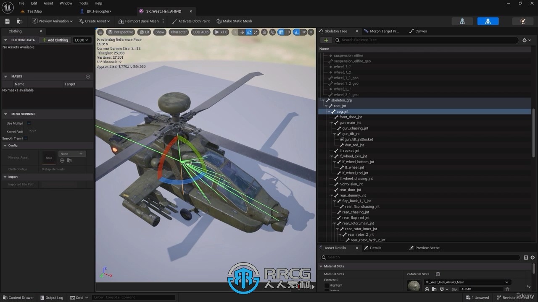Open Asset Details view options grid icon

click(526, 258)
